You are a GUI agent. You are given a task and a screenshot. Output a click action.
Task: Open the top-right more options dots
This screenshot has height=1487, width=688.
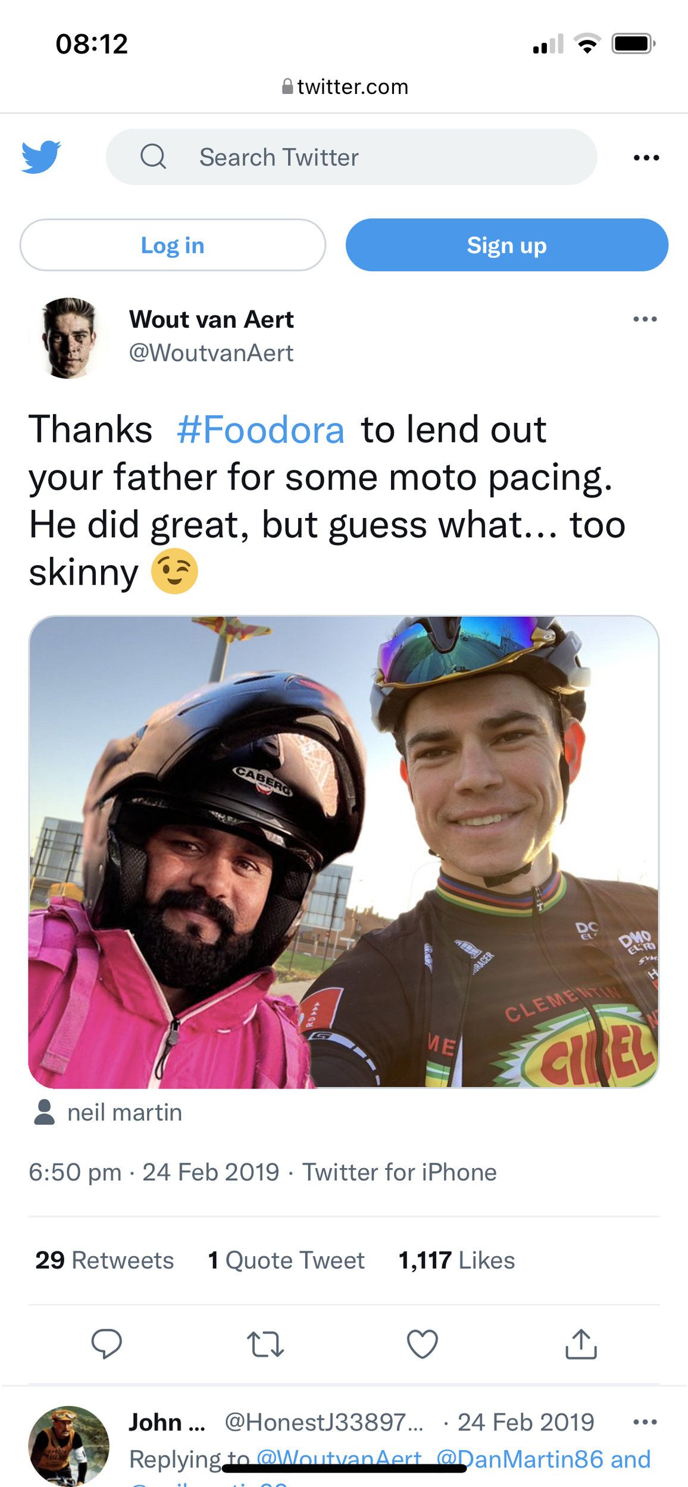646,158
